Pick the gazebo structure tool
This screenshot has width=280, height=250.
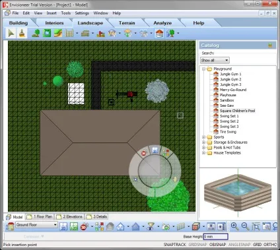[x=112, y=34]
